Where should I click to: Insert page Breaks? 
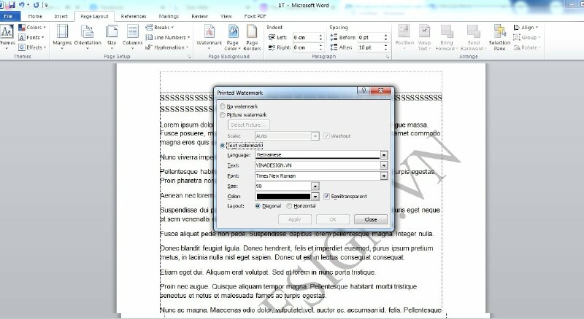pos(159,27)
